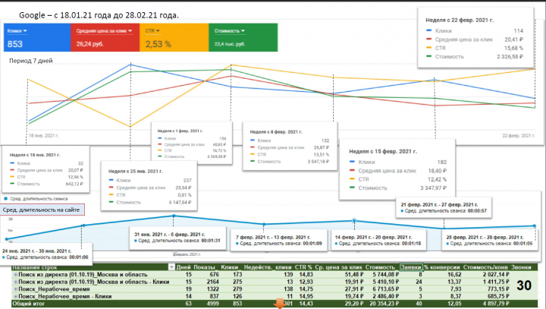The width and height of the screenshot is (546, 309).
Task: Select the Показы column header
Action: point(204,267)
